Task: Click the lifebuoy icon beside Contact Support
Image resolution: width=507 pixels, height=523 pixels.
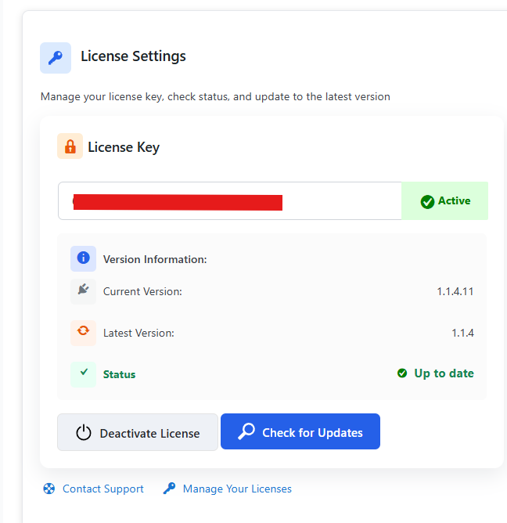Action: 49,489
